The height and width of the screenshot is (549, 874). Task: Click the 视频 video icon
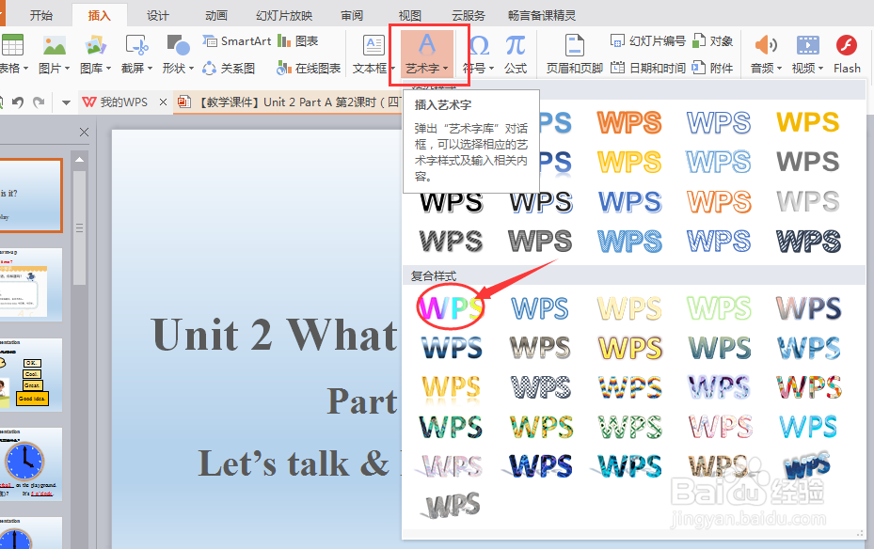807,46
